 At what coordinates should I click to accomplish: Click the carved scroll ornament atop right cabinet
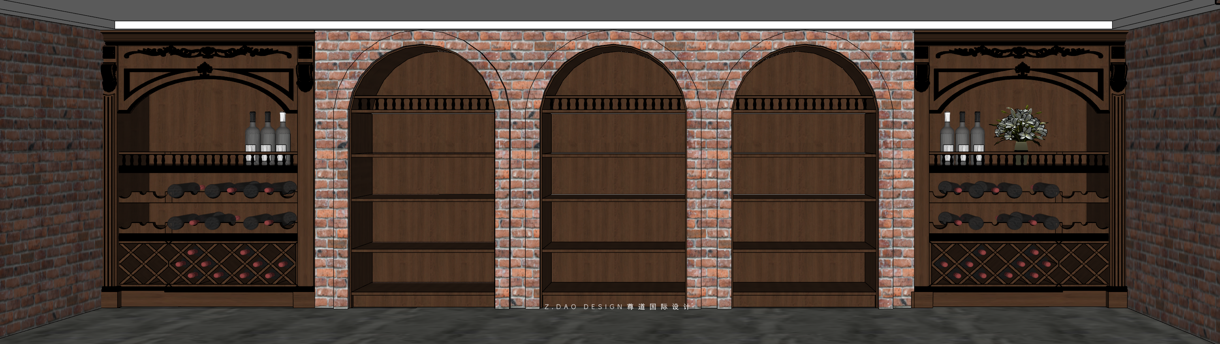coord(1019,52)
